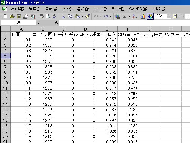
Task: Select cell E16 with value 1.06
Action: [x=107, y=115]
